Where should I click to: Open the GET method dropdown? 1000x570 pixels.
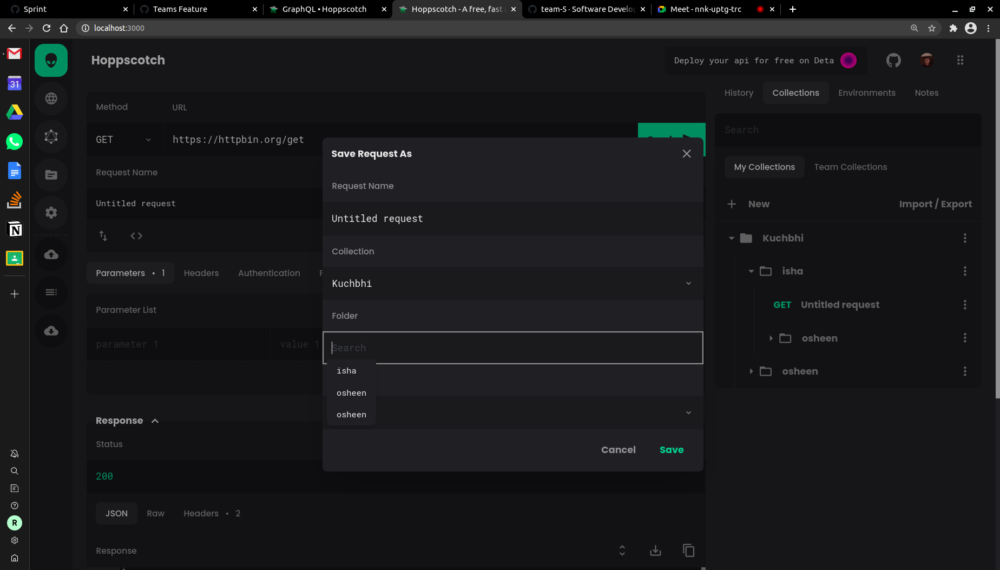[x=124, y=140]
